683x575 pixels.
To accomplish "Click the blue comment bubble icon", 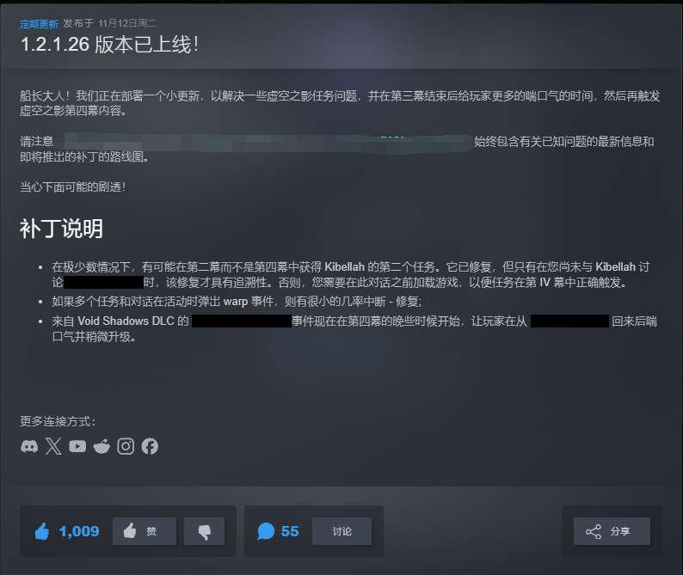I will click(x=266, y=531).
